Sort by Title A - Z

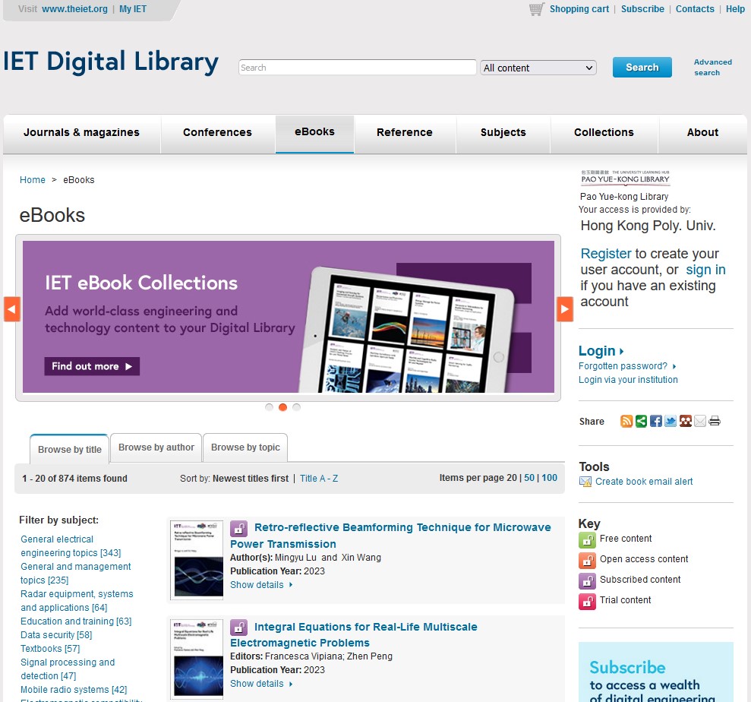tap(319, 478)
